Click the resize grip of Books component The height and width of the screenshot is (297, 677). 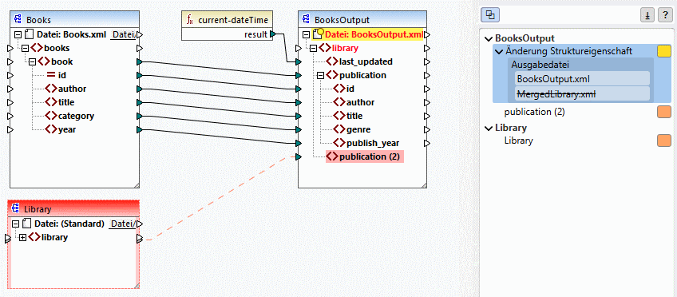pyautogui.click(x=136, y=184)
